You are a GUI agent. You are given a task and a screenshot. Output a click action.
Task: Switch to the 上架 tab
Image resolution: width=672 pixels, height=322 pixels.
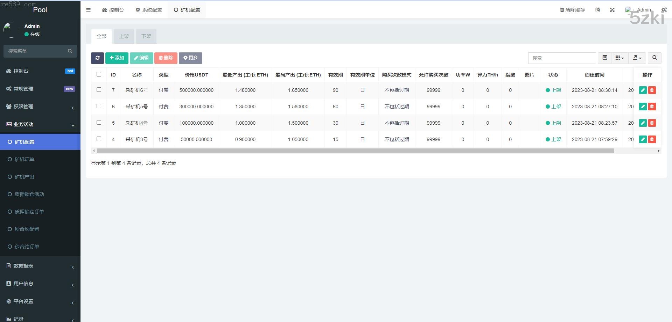tap(124, 36)
